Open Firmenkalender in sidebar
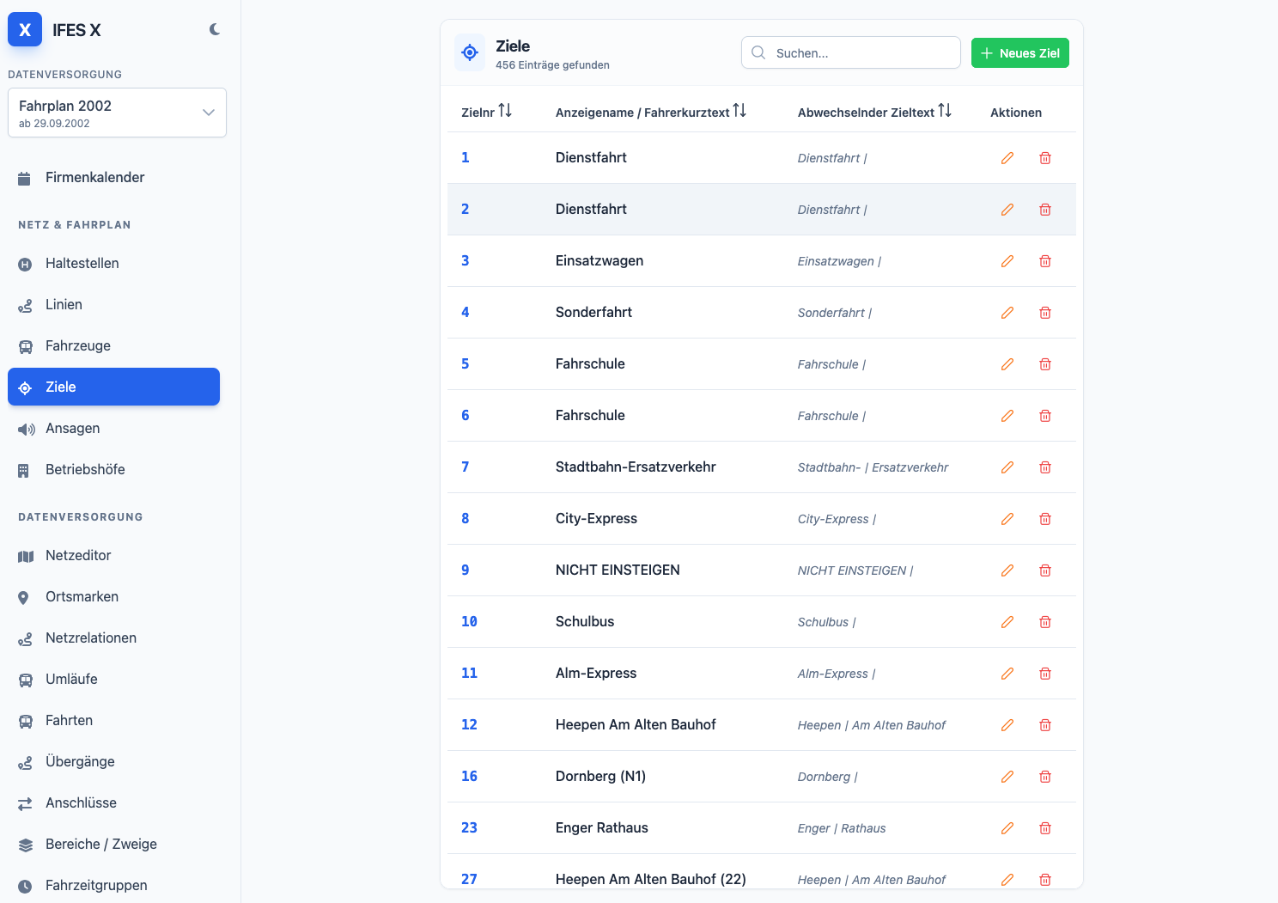 point(113,178)
